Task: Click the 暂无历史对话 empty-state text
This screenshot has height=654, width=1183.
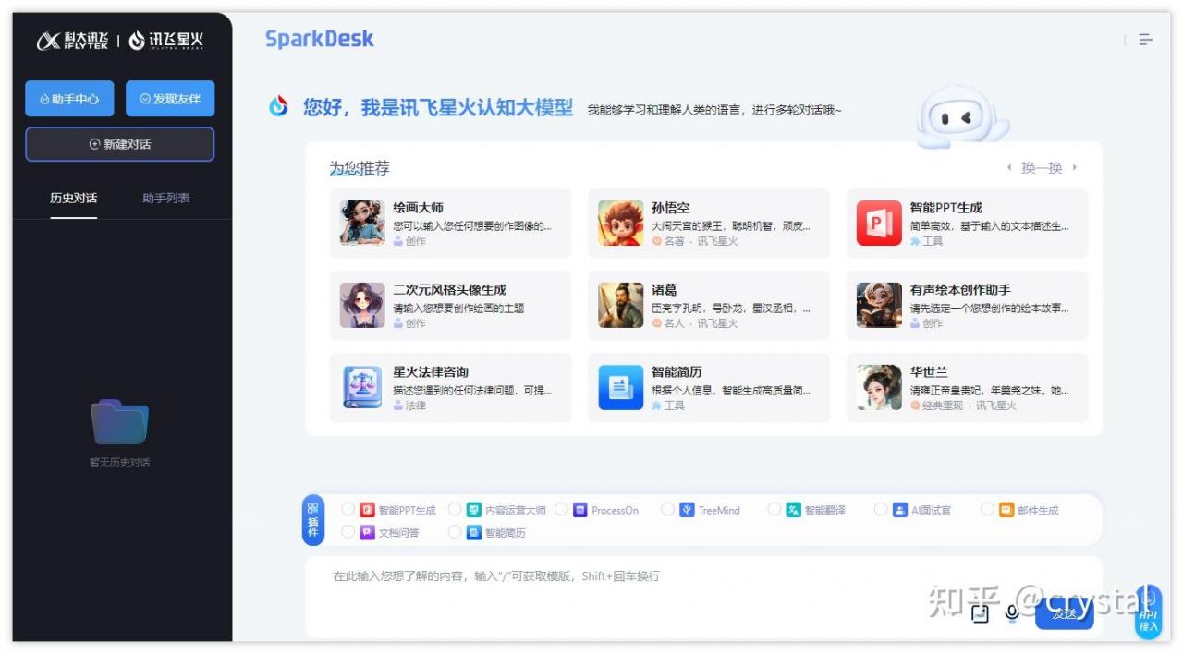Action: click(x=120, y=463)
